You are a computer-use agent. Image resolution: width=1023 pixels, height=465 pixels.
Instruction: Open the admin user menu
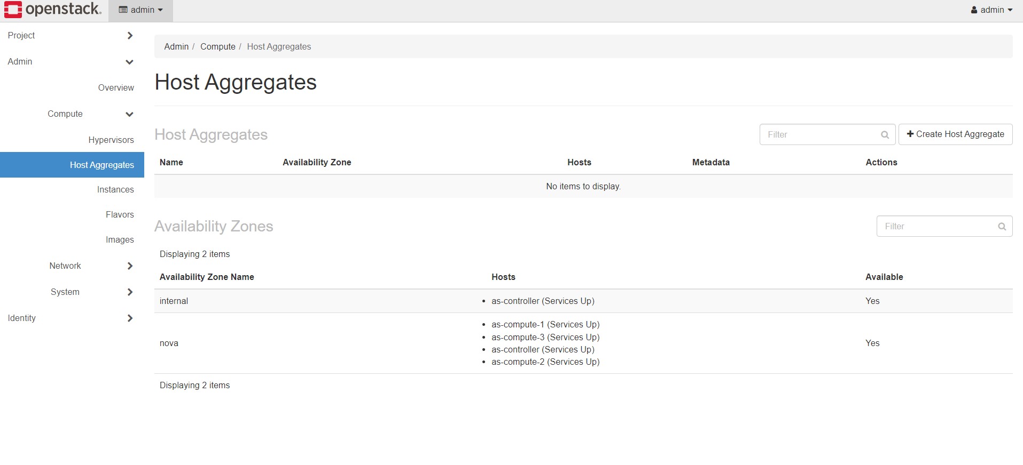pos(991,10)
